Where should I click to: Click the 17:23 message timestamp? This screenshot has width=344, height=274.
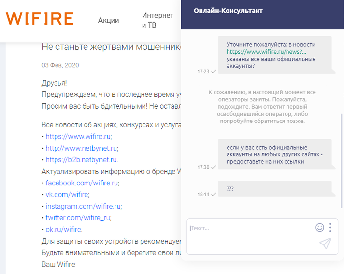tap(203, 71)
